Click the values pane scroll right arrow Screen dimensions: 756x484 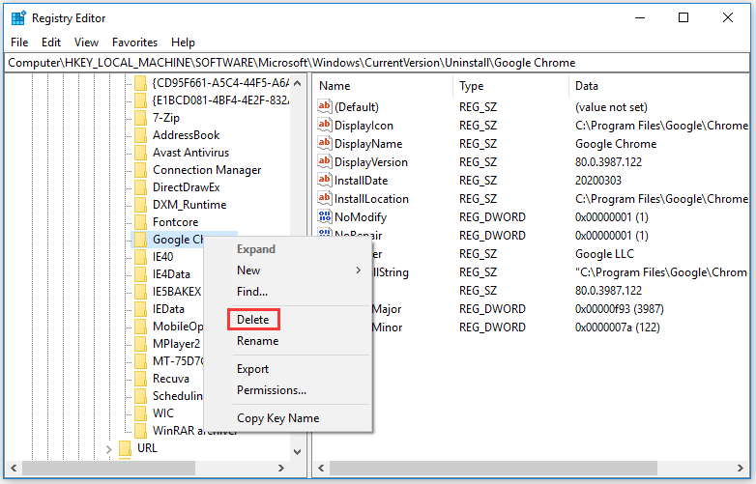741,469
